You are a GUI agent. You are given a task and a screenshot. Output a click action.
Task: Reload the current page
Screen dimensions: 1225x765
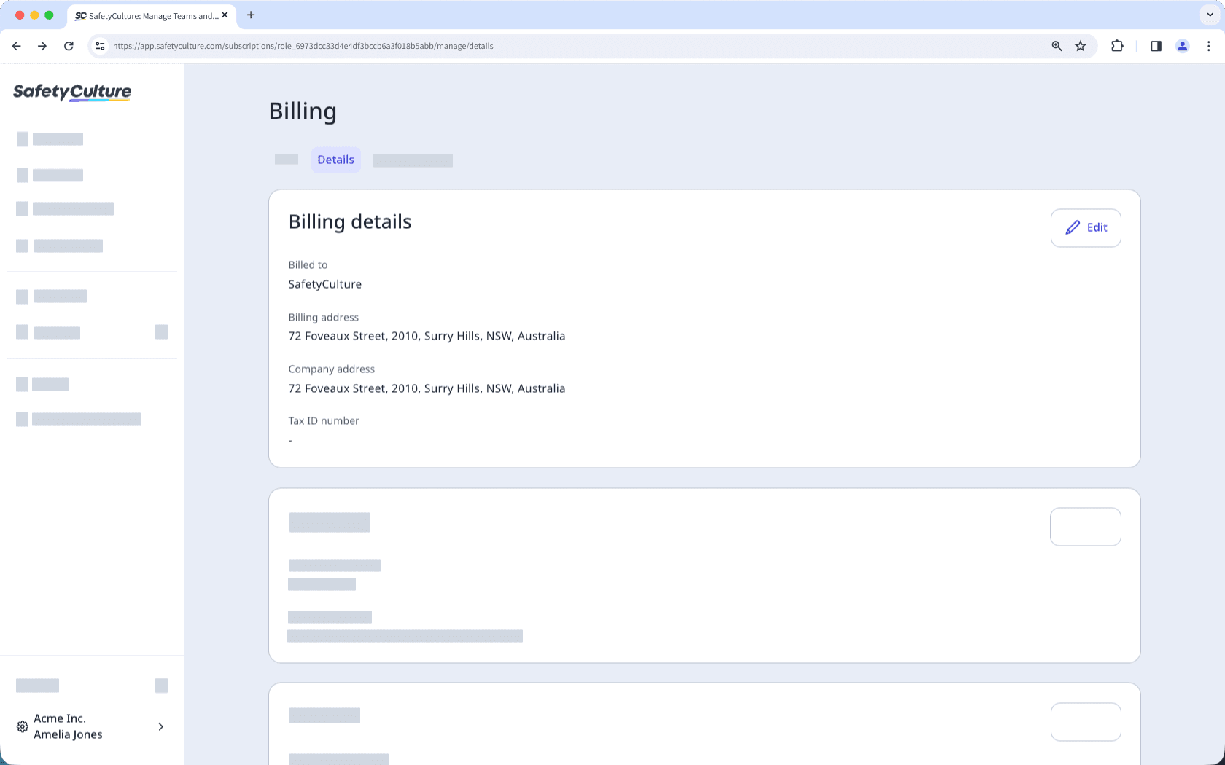point(69,45)
